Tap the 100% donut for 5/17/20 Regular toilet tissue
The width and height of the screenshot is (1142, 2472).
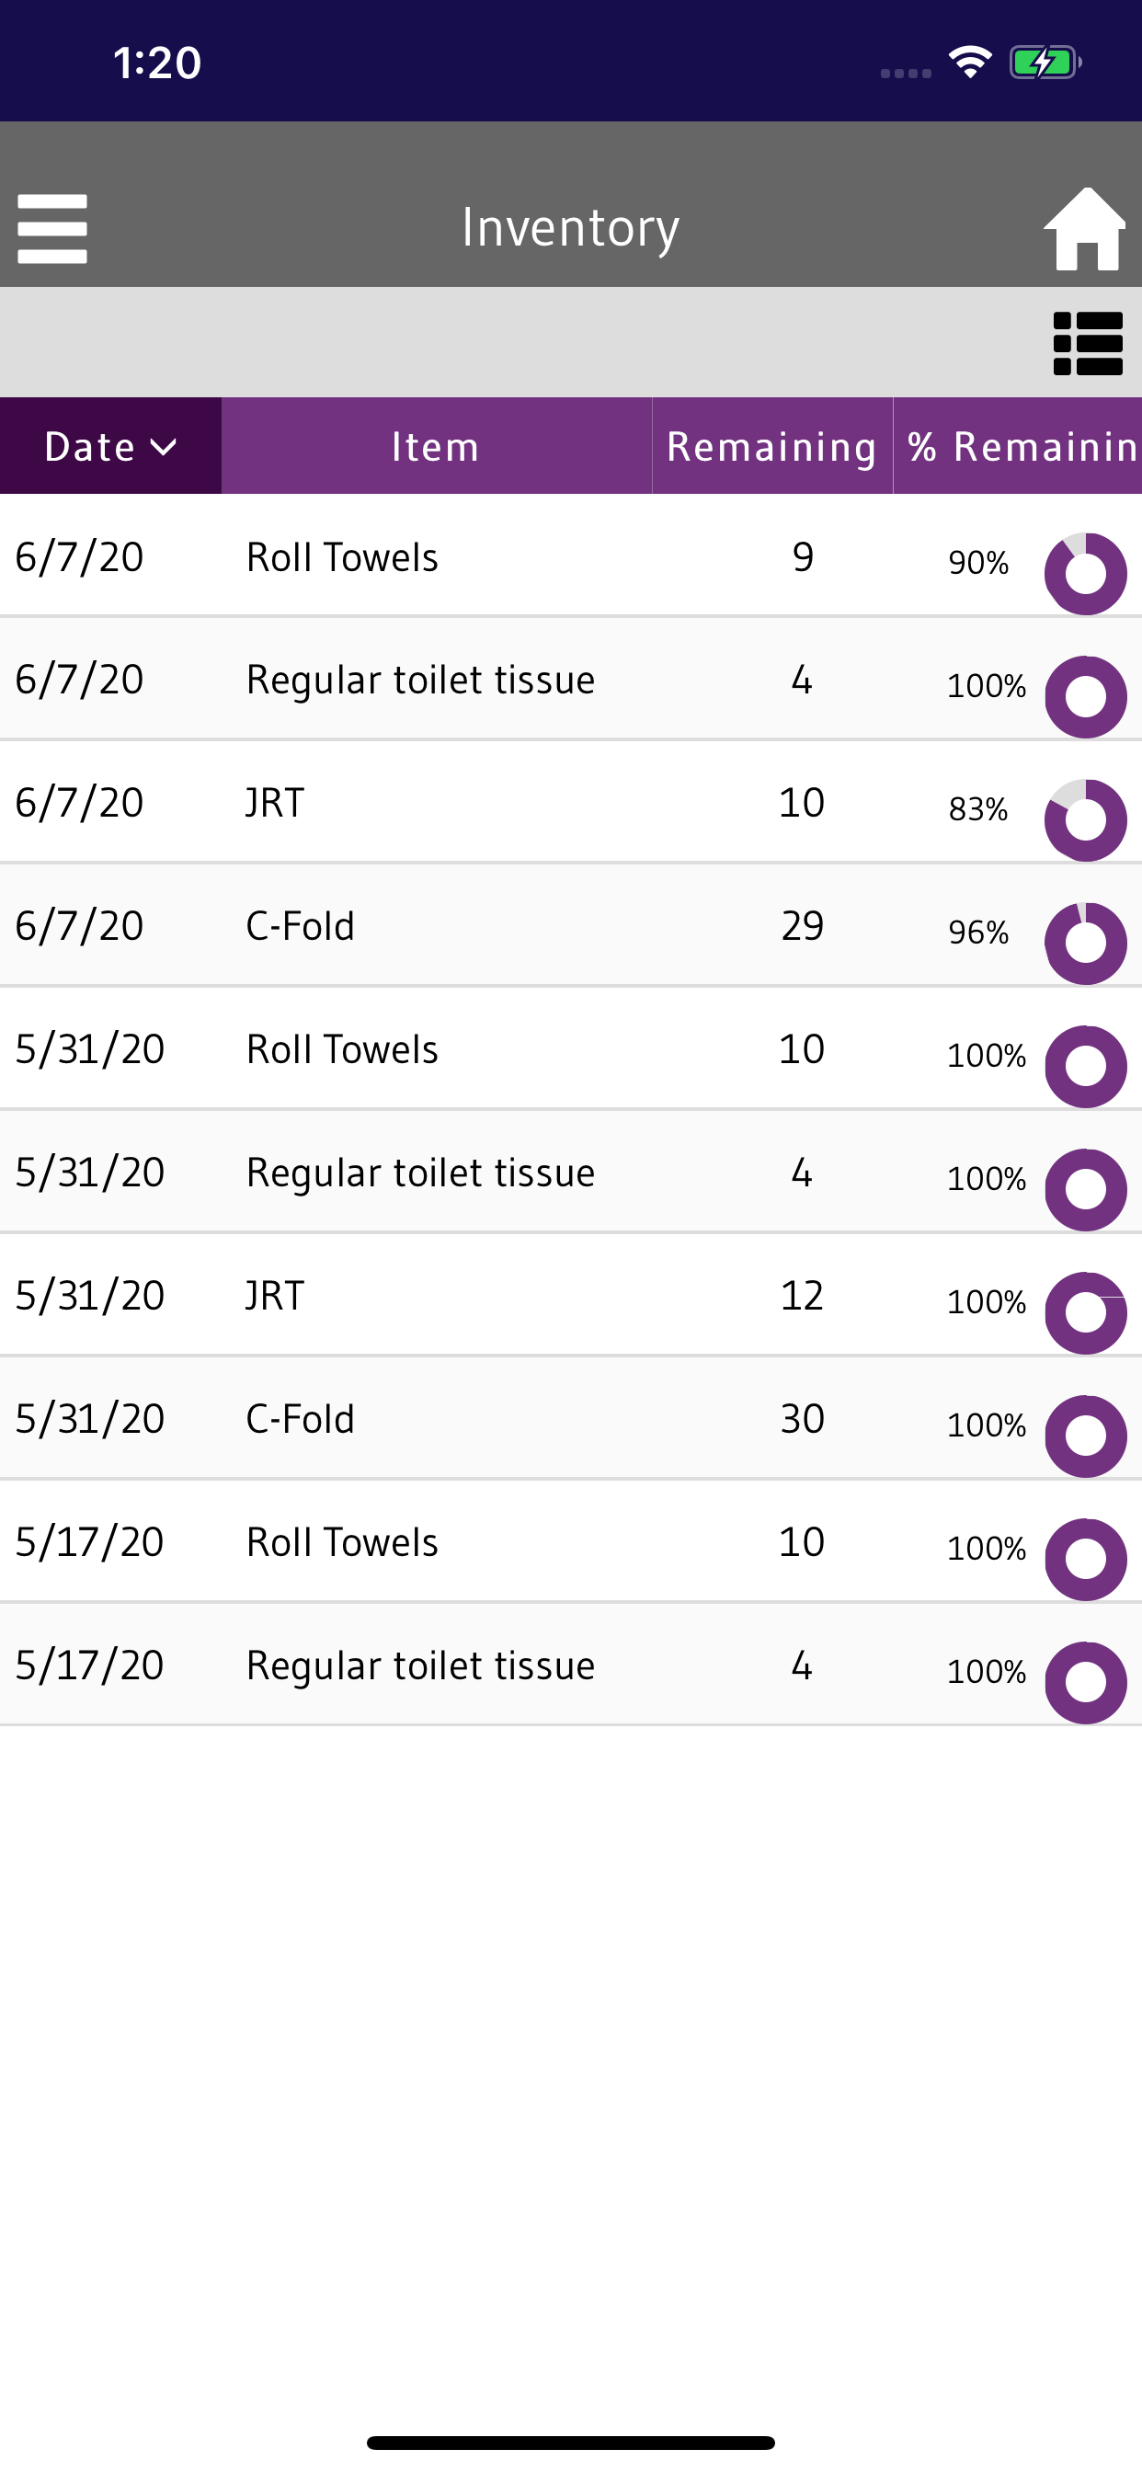1085,1682
